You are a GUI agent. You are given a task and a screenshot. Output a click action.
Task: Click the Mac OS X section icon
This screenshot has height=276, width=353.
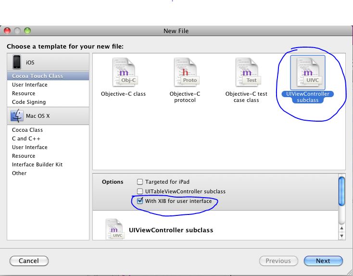pyautogui.click(x=17, y=116)
